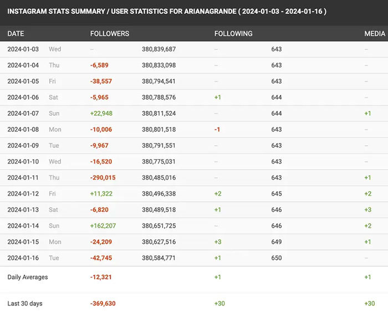Click the MEDIA column header

tap(375, 34)
